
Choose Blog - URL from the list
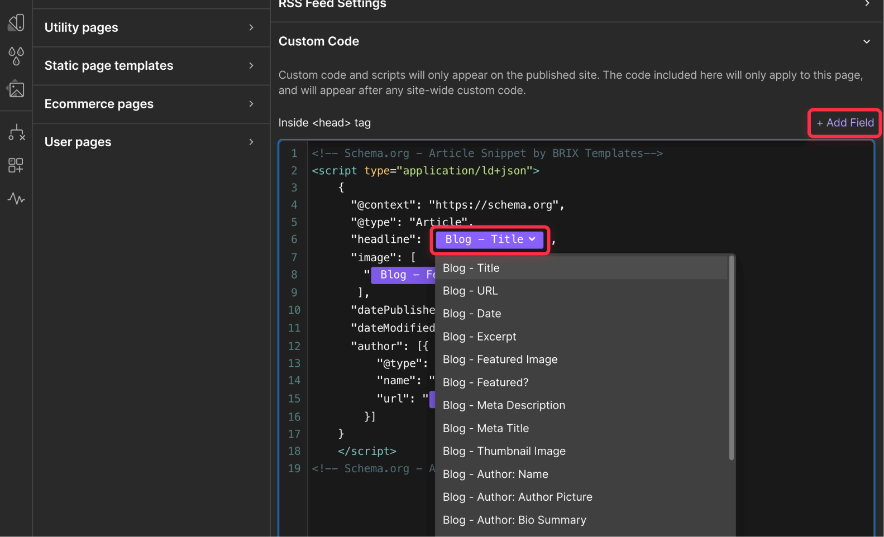581,291
